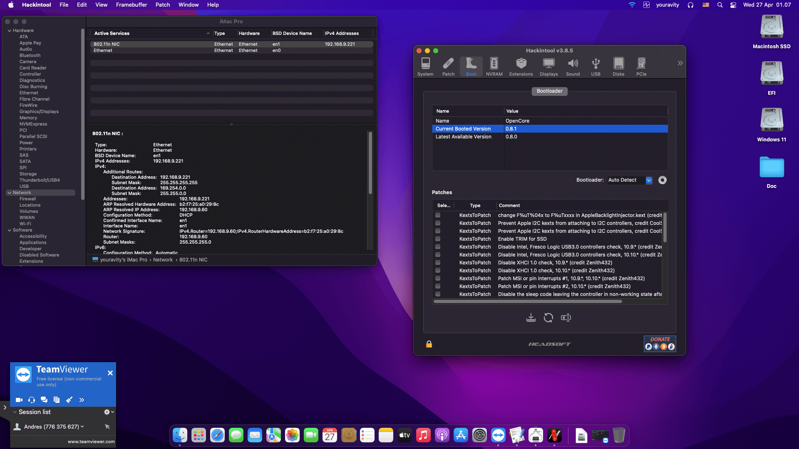This screenshot has width=799, height=449.
Task: Expand more TeamViewer toolbar options
Action: (x=82, y=400)
